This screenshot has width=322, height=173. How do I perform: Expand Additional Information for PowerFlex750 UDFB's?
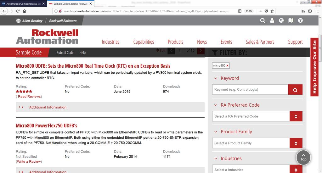110,170
